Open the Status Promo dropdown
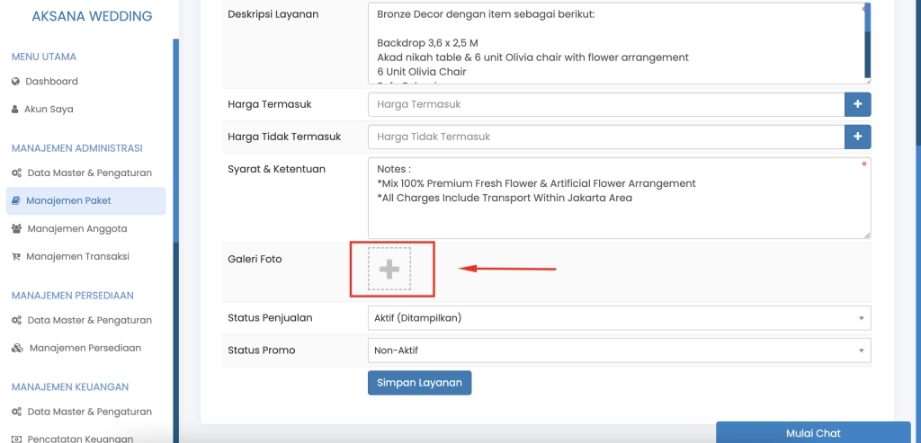The width and height of the screenshot is (921, 443). [x=619, y=350]
